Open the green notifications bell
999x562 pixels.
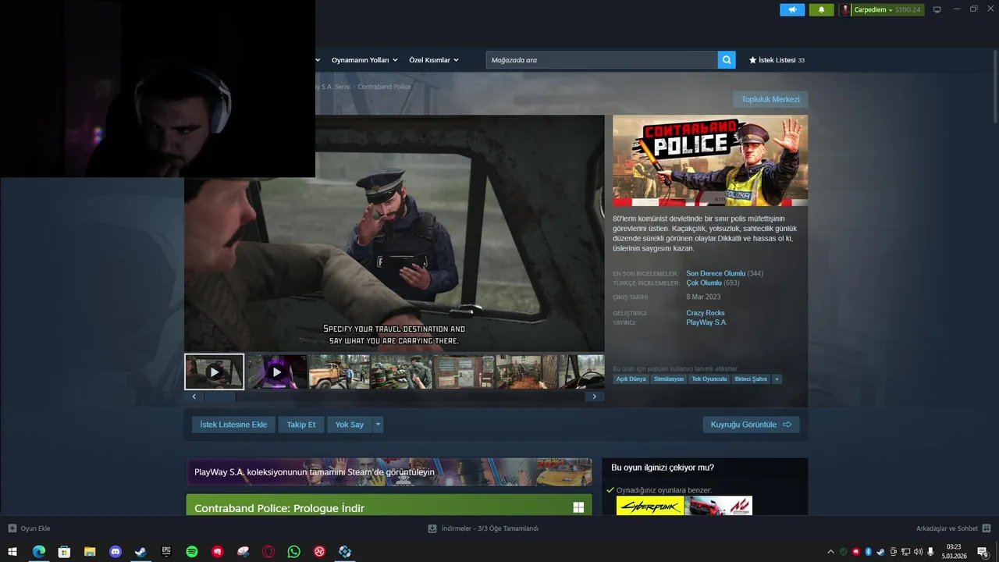pos(821,10)
